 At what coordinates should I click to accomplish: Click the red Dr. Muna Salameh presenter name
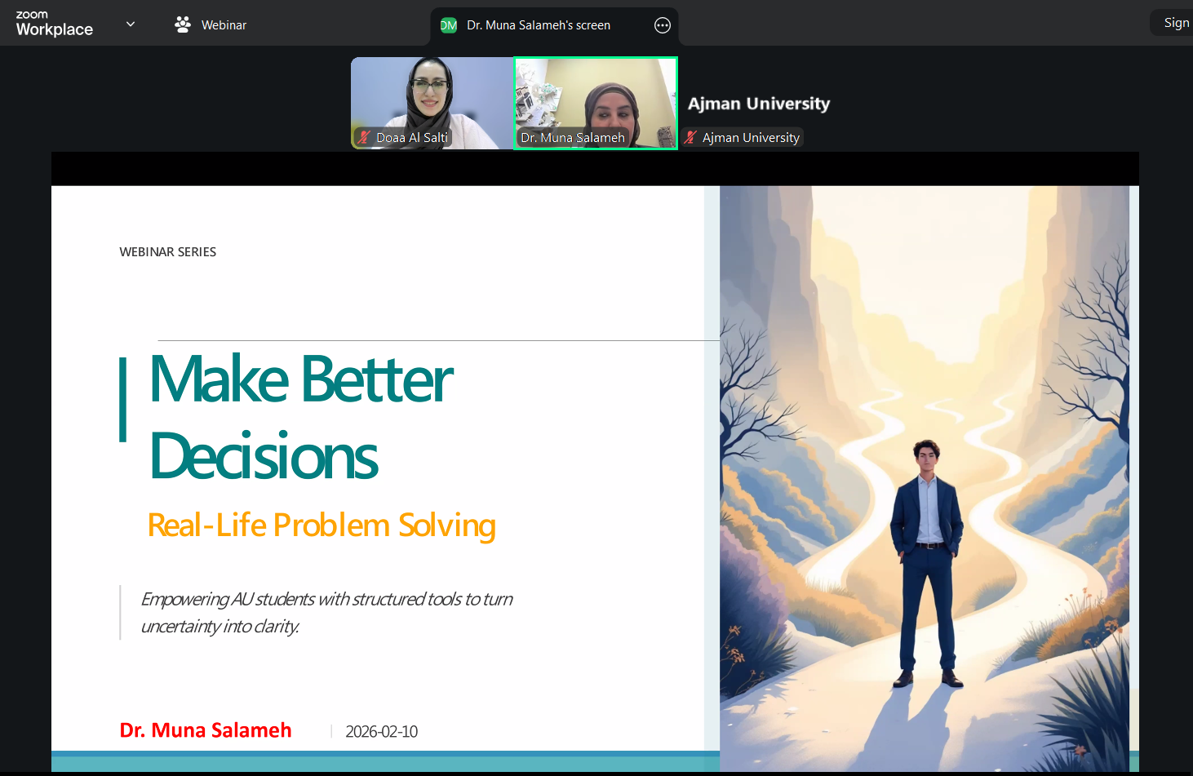(x=206, y=729)
